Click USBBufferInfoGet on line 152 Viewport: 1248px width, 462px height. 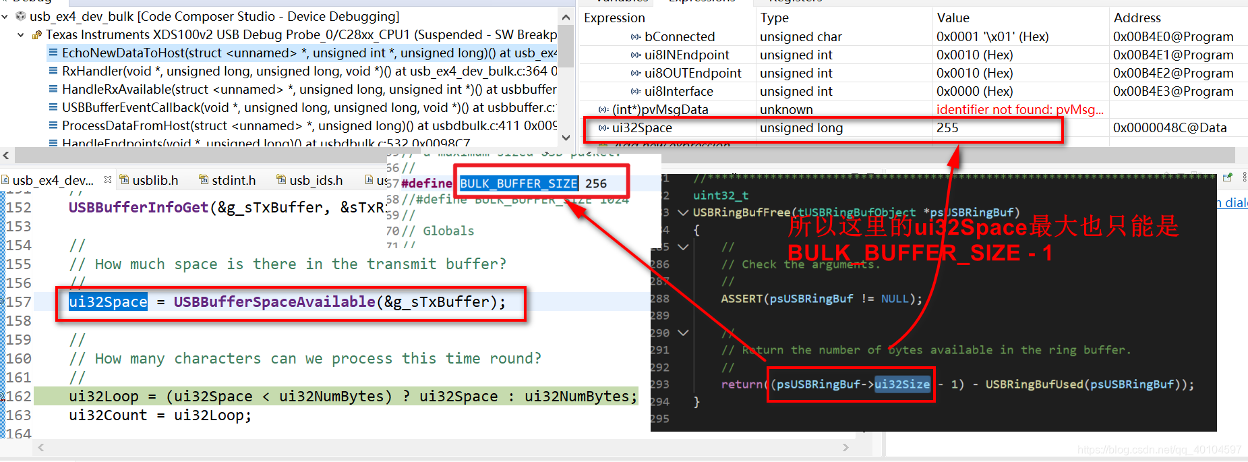pyautogui.click(x=138, y=207)
